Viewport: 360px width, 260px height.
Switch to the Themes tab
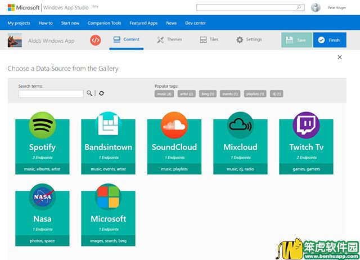(x=169, y=39)
